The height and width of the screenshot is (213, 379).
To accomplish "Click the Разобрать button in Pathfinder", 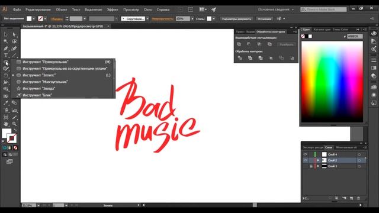I will point(287,44).
